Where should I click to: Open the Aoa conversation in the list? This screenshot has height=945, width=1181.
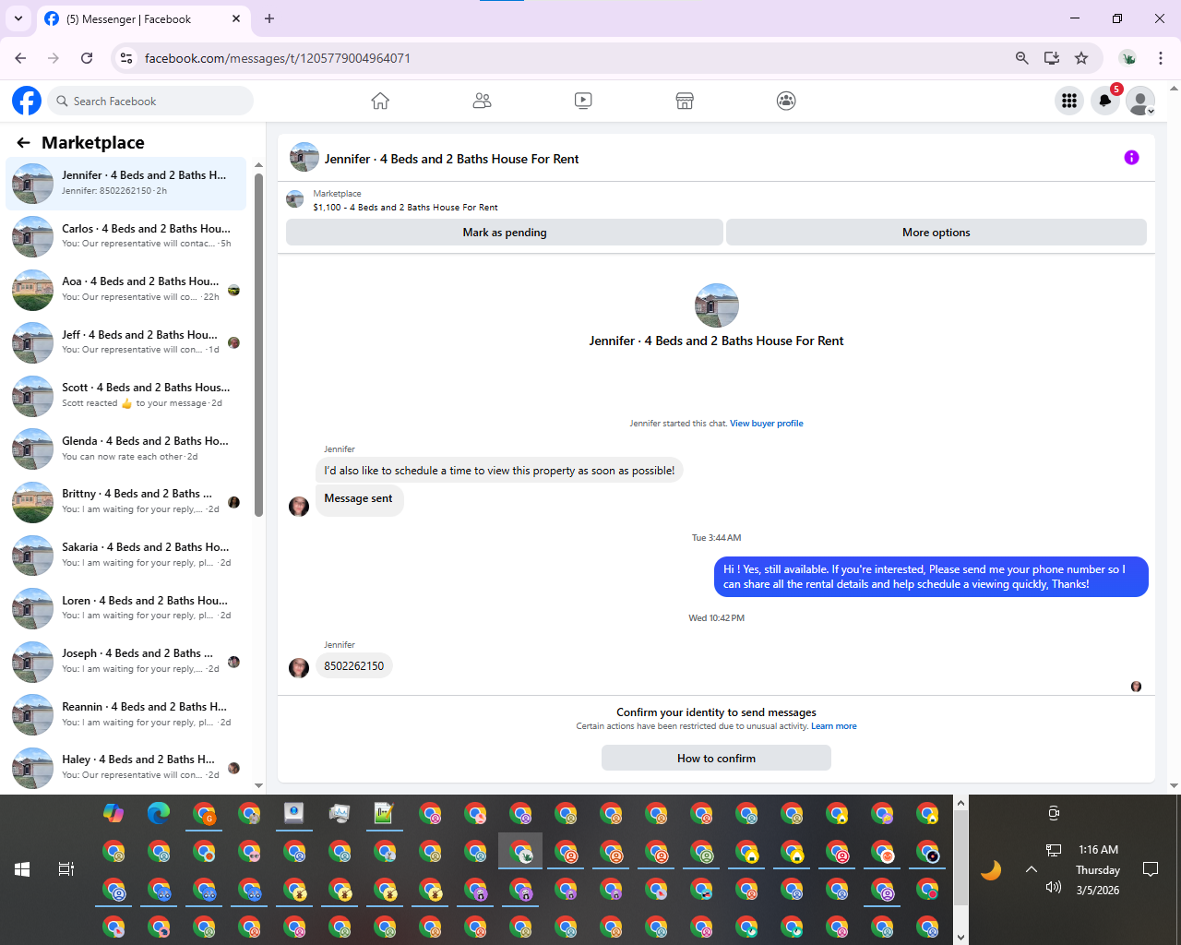click(x=126, y=290)
